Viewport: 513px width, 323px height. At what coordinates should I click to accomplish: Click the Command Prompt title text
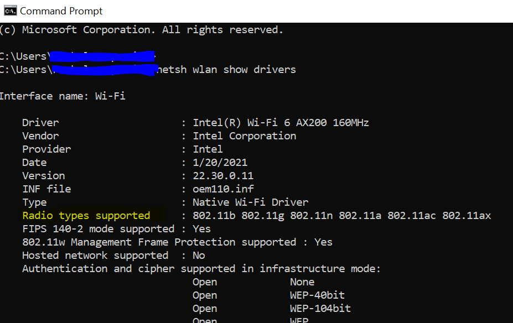[x=61, y=11]
